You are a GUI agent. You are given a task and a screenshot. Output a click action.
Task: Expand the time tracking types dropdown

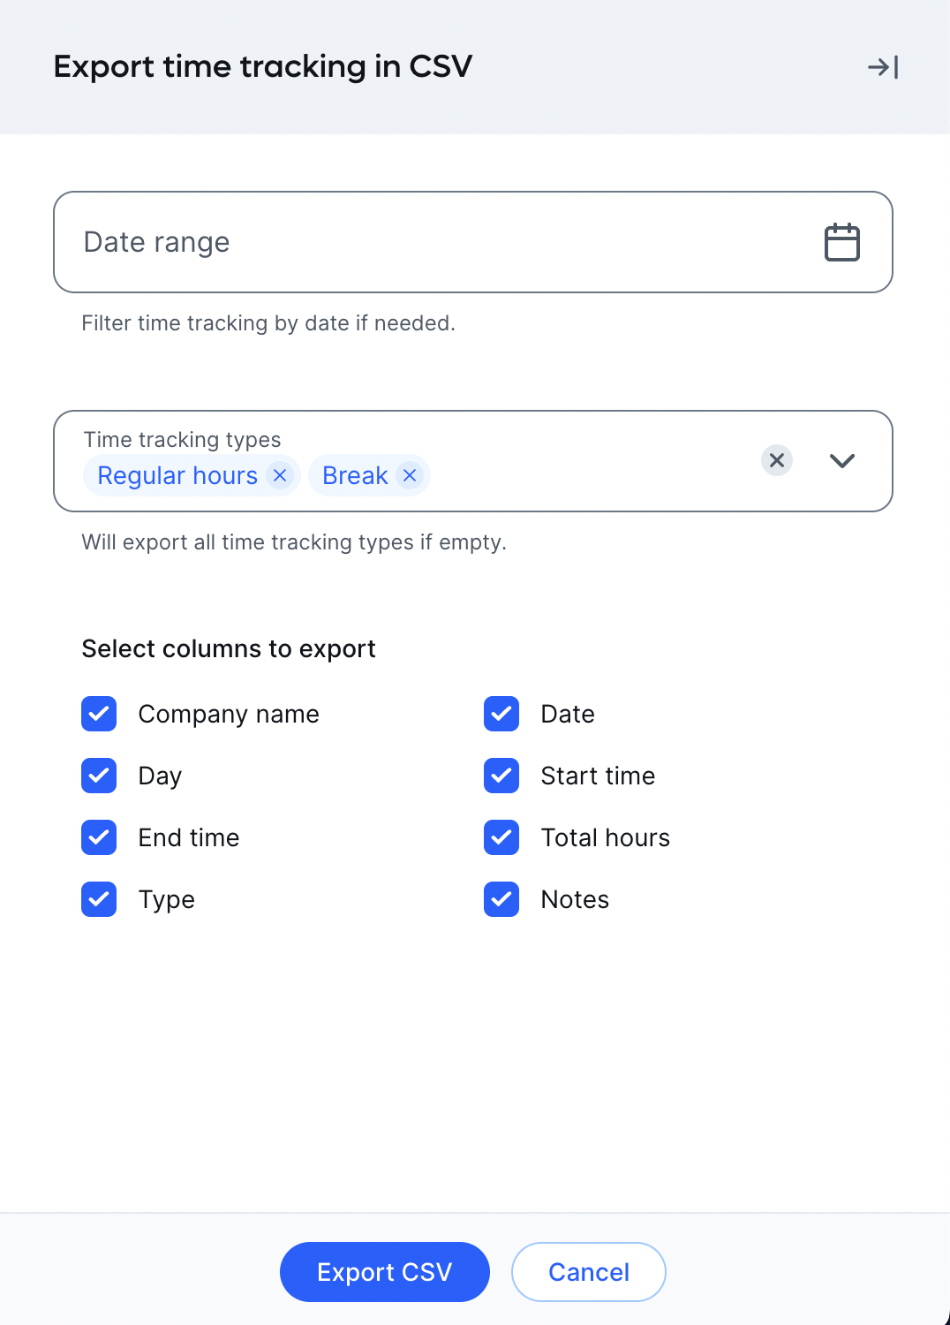point(842,460)
